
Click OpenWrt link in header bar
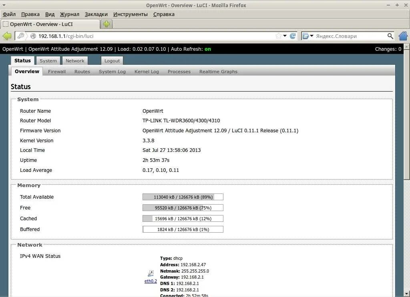[x=12, y=49]
